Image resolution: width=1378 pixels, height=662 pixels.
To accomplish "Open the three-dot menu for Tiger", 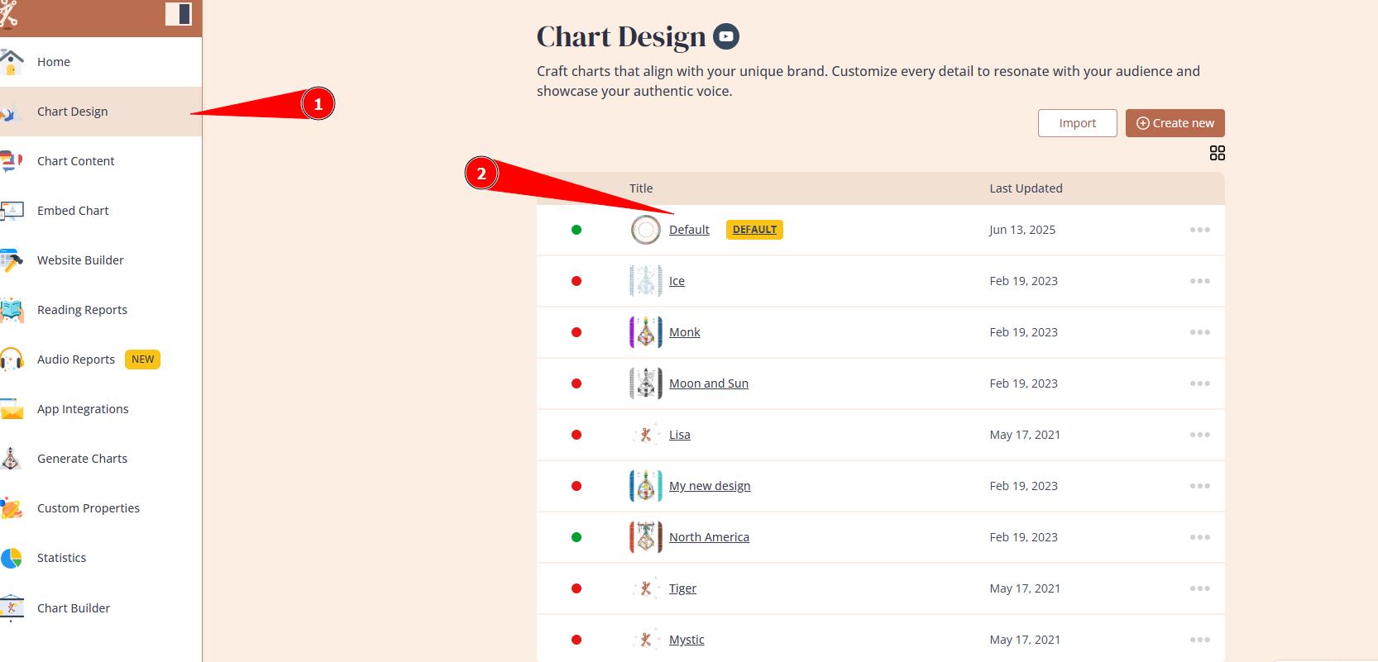I will (1199, 588).
